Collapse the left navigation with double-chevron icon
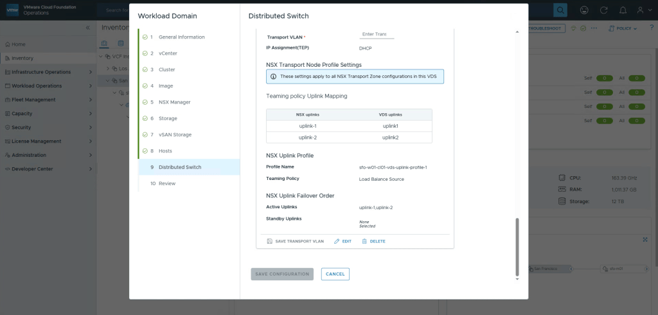 [88, 28]
